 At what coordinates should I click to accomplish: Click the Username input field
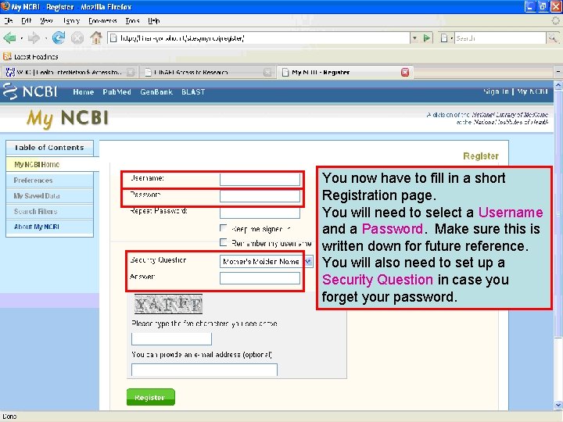click(260, 179)
